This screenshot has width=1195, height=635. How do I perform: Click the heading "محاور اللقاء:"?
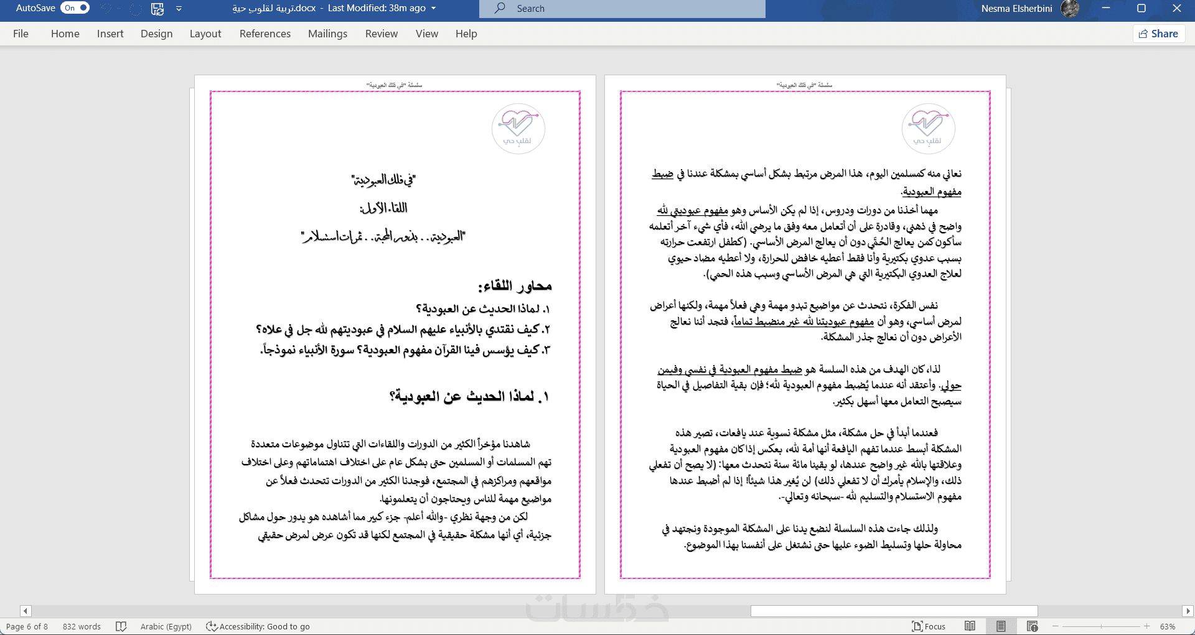pos(515,285)
